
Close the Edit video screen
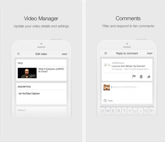[18, 54]
